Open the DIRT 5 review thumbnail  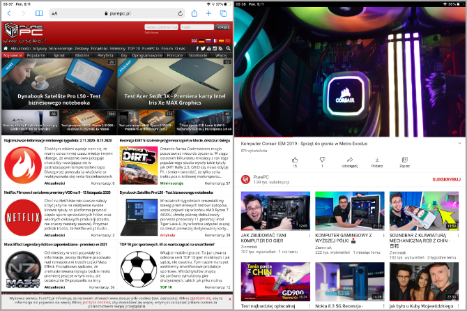pos(139,165)
